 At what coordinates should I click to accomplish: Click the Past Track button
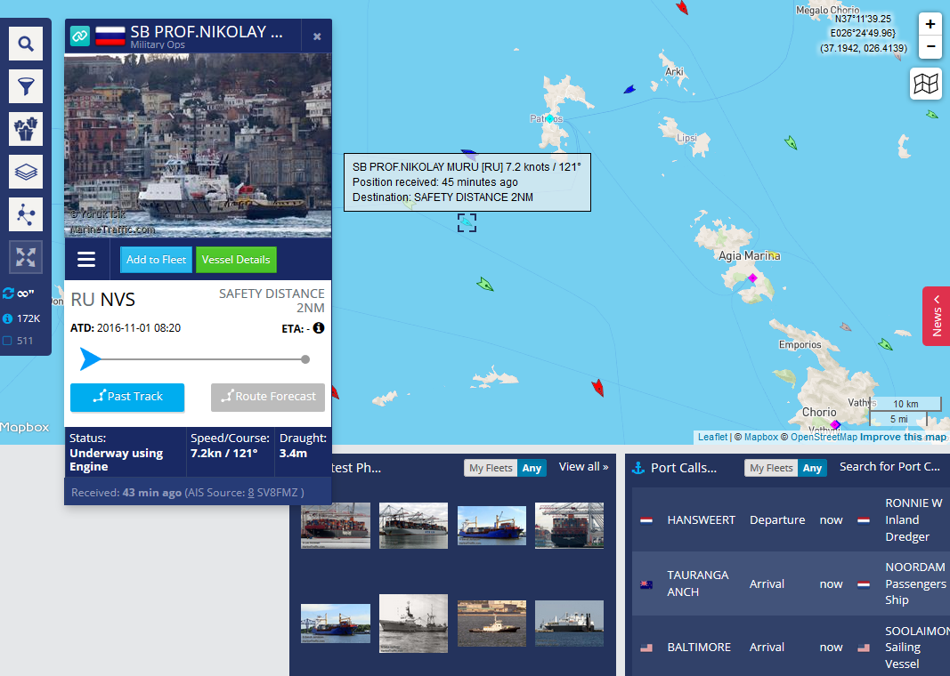[x=127, y=397]
